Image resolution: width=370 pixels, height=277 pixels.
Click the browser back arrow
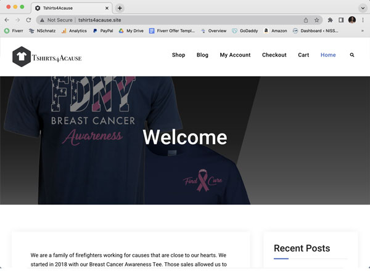coord(7,20)
